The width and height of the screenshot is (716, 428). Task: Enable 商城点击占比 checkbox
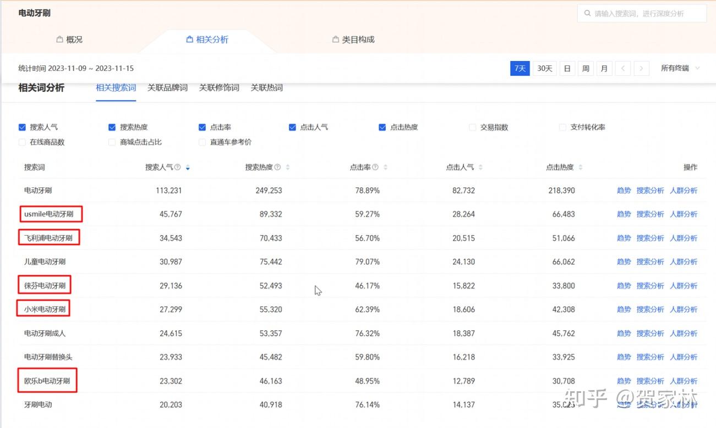coord(112,142)
